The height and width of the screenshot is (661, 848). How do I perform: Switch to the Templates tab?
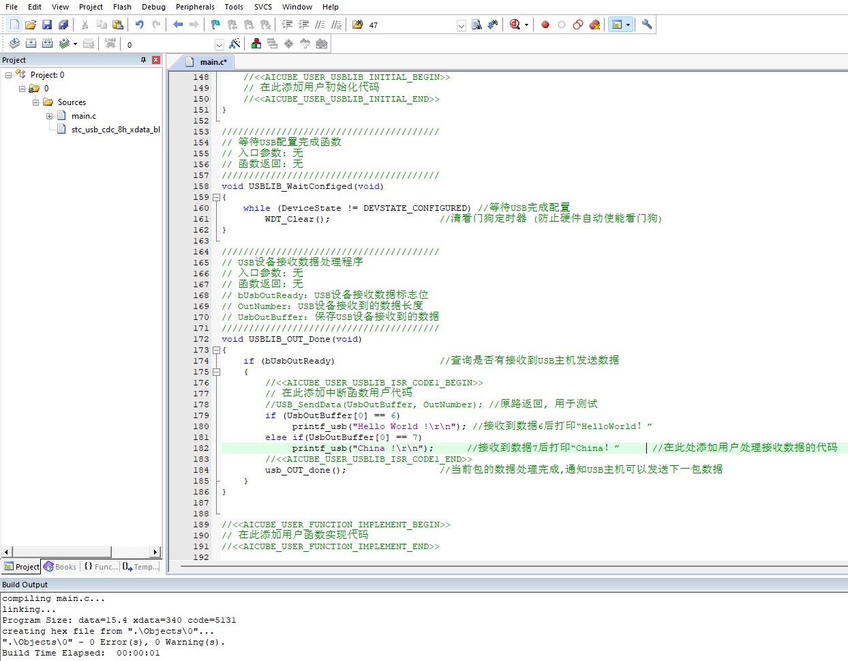coord(141,567)
